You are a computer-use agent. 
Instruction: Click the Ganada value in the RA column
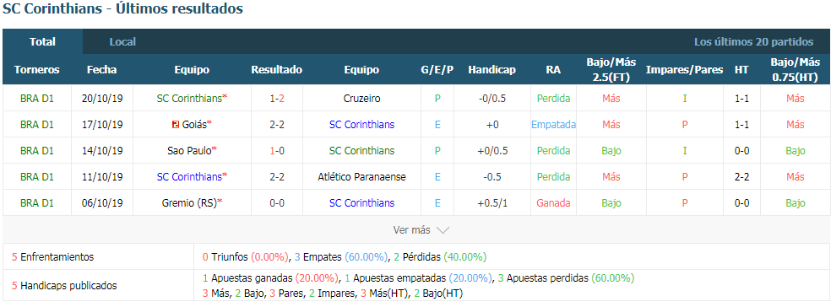553,202
